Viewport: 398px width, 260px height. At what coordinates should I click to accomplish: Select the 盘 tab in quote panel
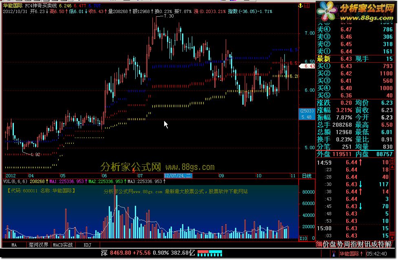coord(333,244)
